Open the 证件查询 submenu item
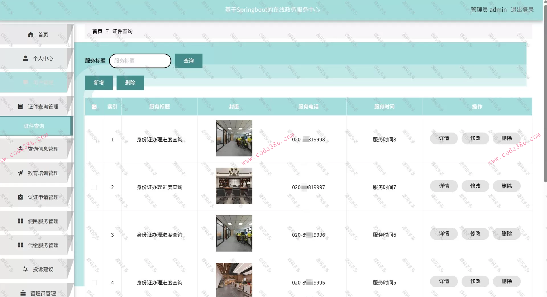The width and height of the screenshot is (547, 297). 34,126
